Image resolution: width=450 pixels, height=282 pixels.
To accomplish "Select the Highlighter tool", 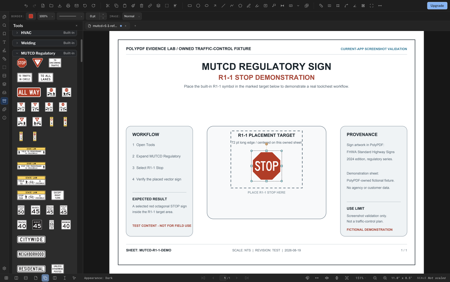I will [x=257, y=6].
